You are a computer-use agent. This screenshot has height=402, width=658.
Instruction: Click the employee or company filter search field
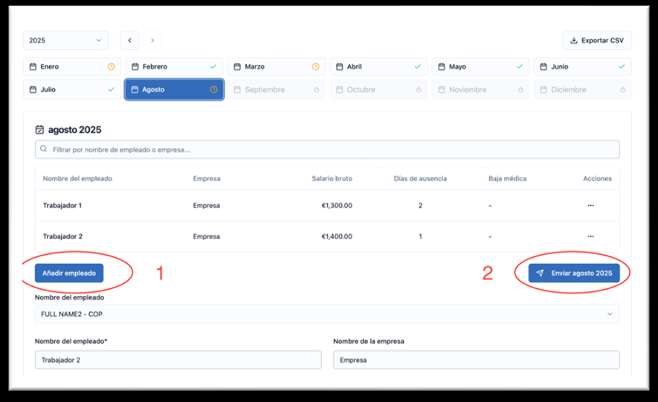point(326,149)
